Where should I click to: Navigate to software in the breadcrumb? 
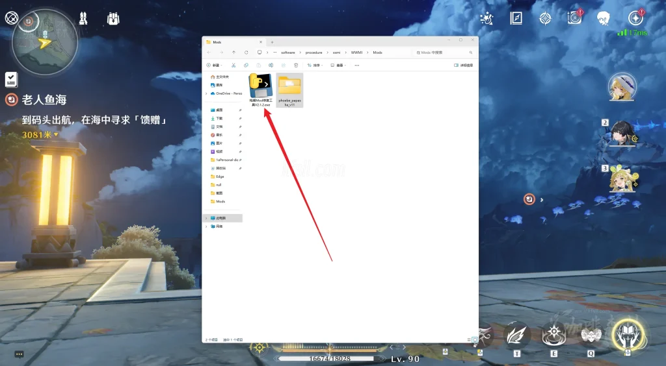click(288, 53)
